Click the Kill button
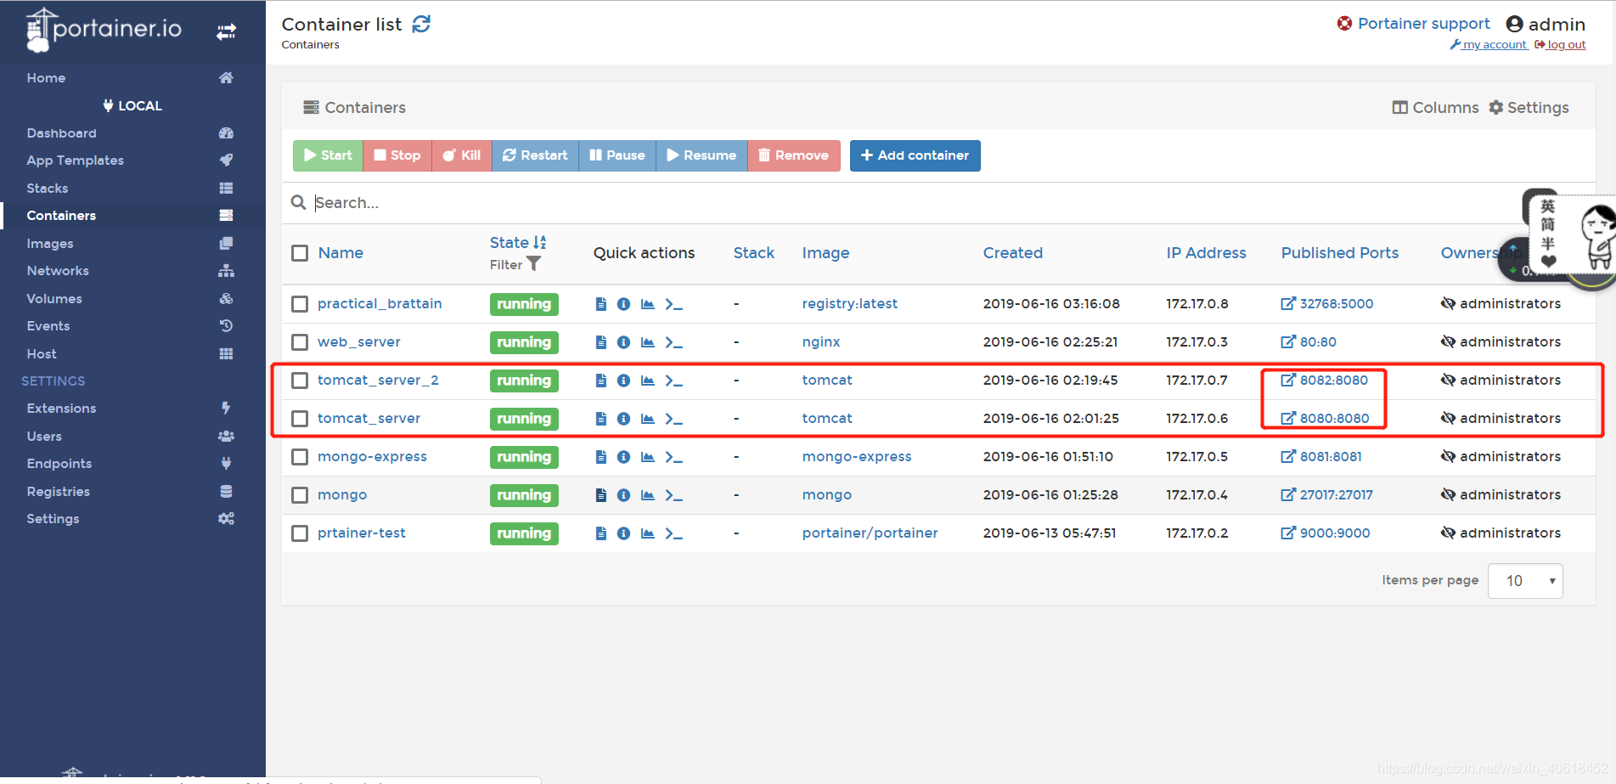1616x784 pixels. (462, 155)
